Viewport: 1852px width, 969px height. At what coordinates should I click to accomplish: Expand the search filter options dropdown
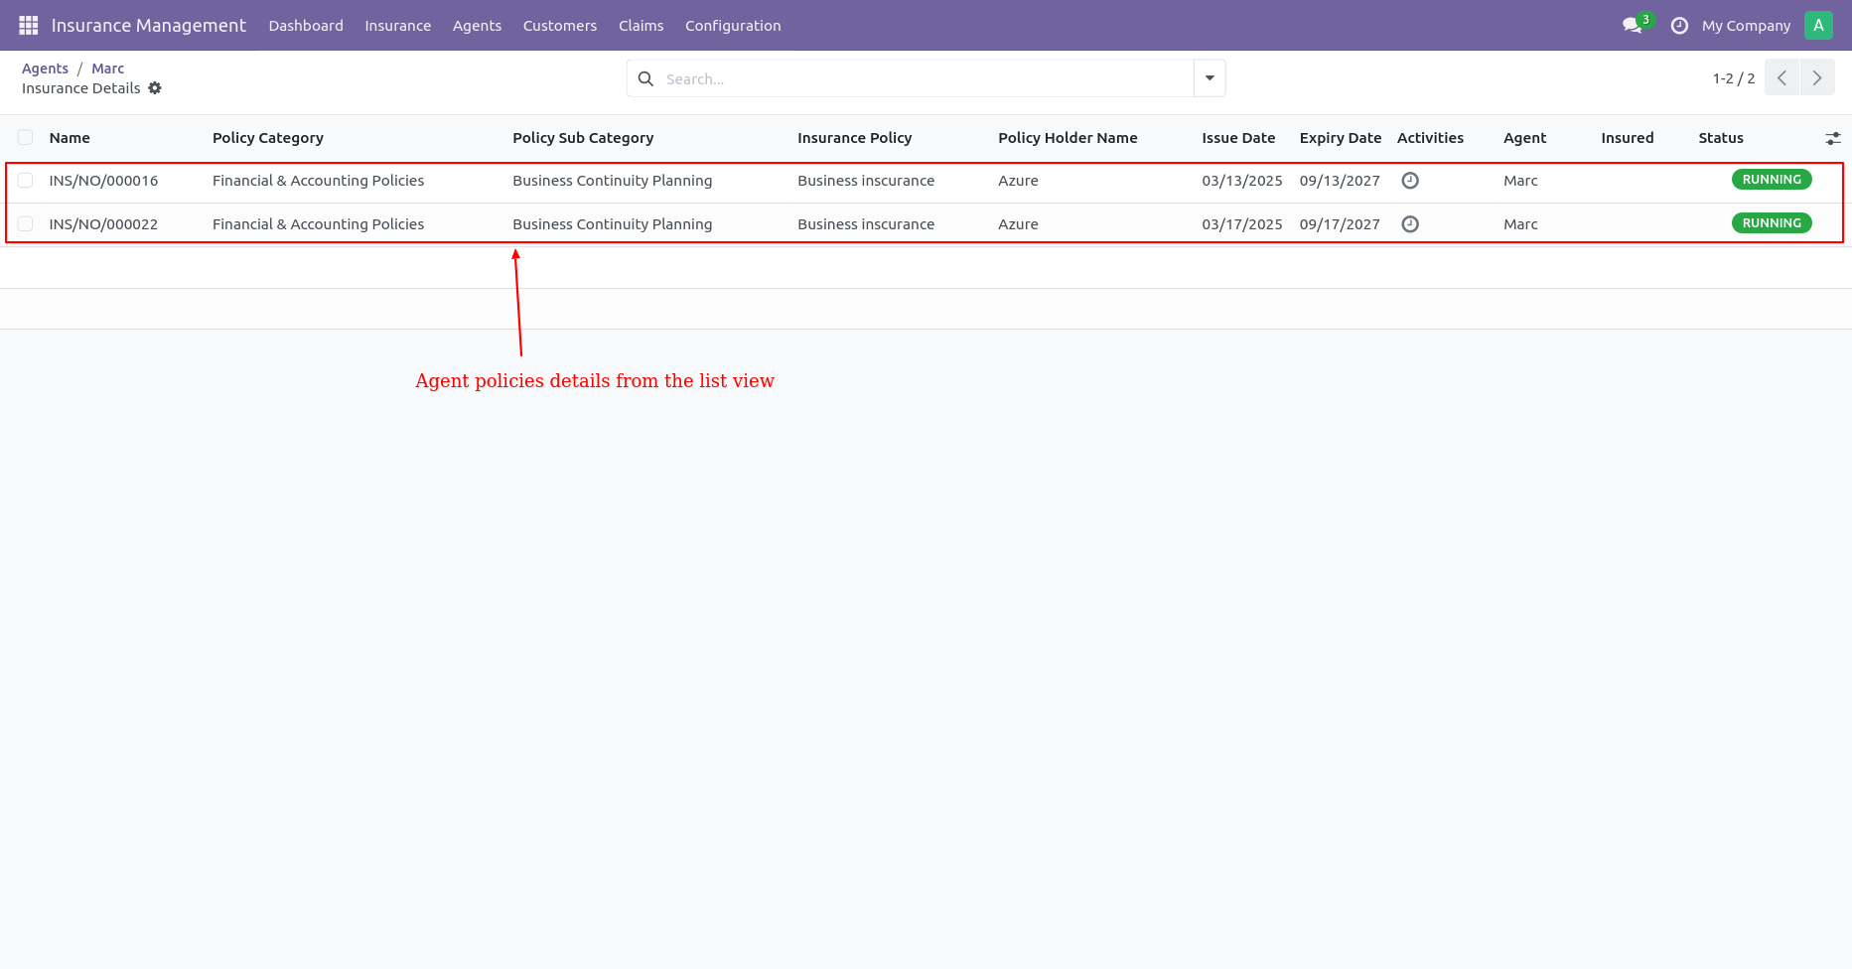pyautogui.click(x=1210, y=78)
